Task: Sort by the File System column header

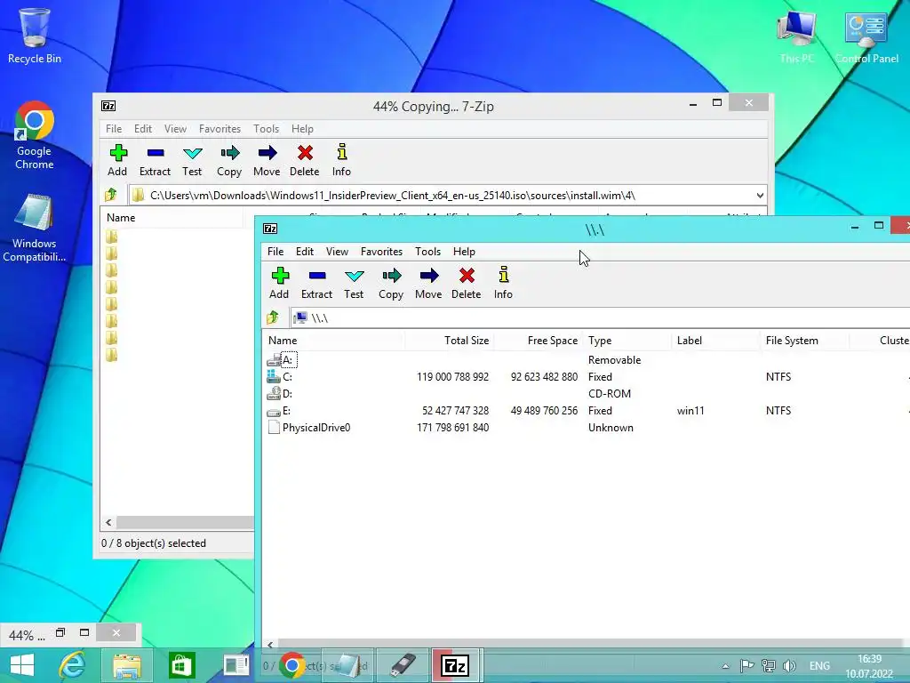Action: point(805,341)
